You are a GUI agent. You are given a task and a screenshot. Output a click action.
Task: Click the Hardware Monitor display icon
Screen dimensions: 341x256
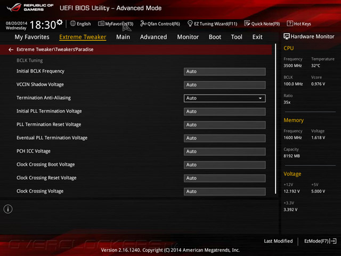(x=287, y=36)
